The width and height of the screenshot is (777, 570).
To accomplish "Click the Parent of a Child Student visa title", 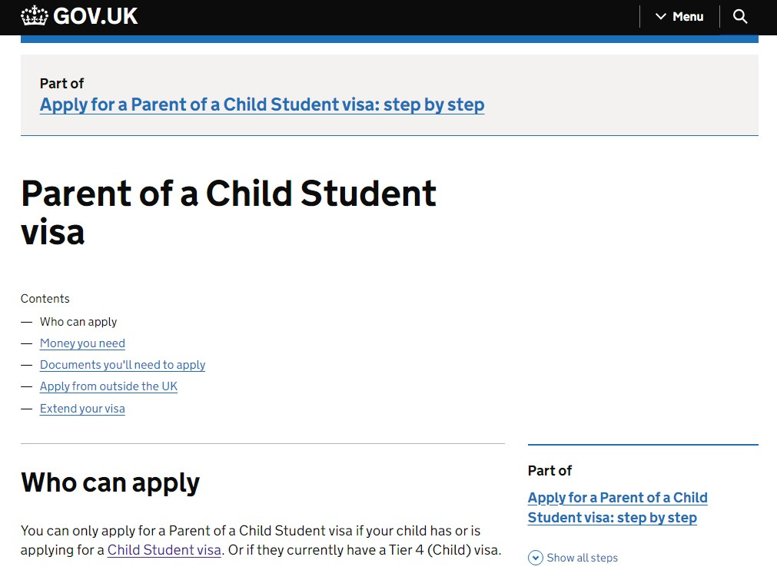I will (228, 212).
